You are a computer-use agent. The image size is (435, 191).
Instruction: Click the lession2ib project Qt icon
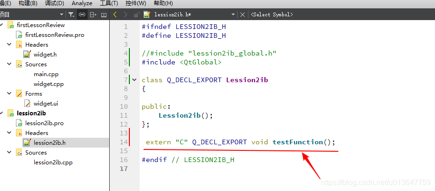(10, 113)
